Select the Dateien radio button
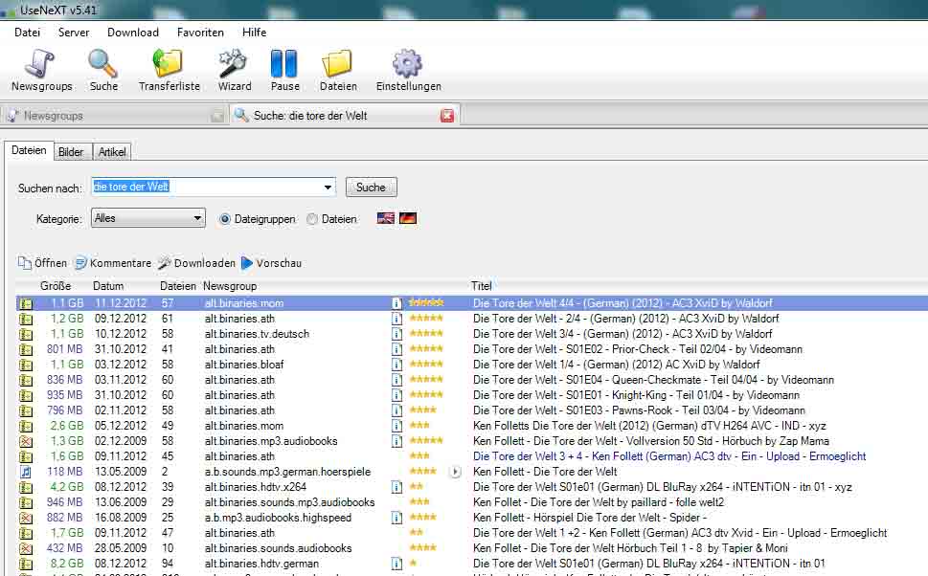928x576 pixels. 312,219
